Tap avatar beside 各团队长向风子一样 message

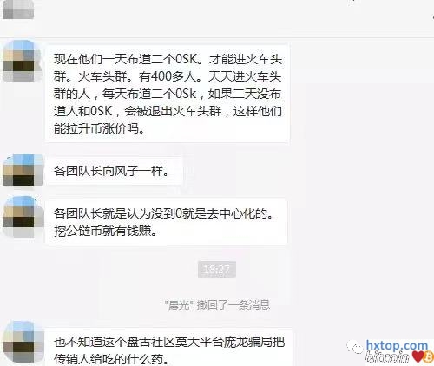[x=23, y=170]
